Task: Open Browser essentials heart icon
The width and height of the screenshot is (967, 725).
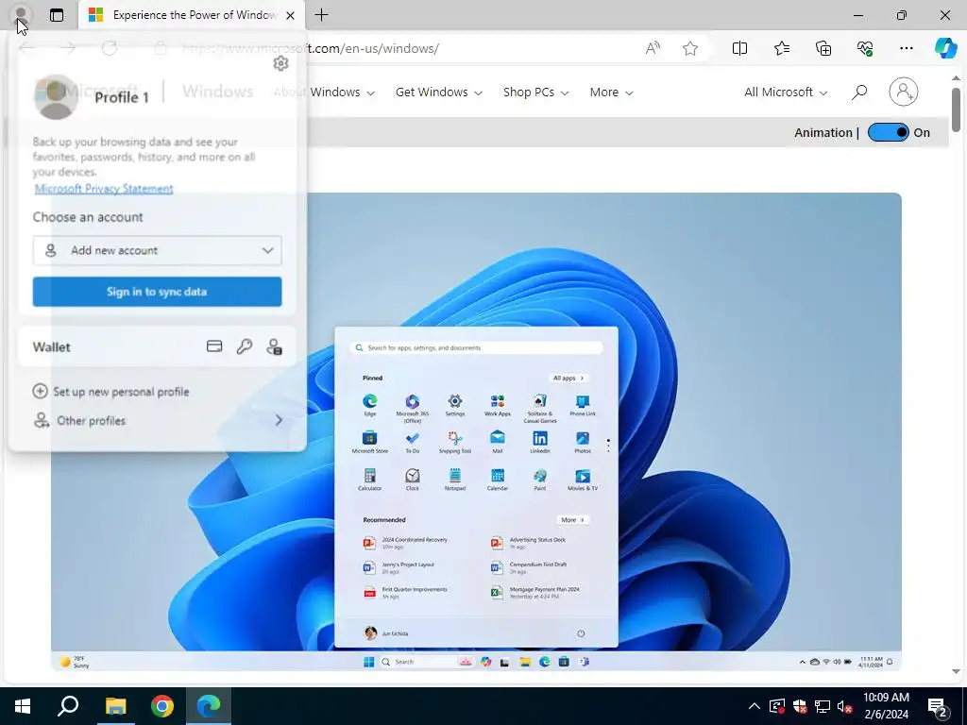Action: (x=865, y=48)
